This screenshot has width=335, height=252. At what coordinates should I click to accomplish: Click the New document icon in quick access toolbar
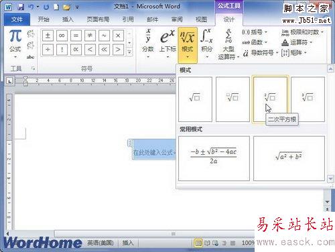56,7
